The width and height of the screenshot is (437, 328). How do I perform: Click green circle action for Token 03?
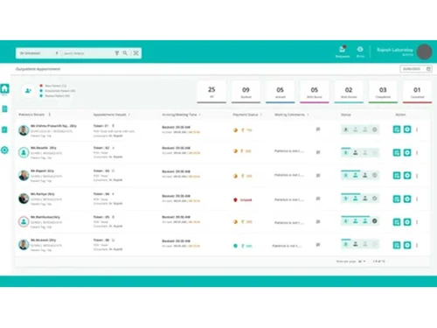(407, 175)
